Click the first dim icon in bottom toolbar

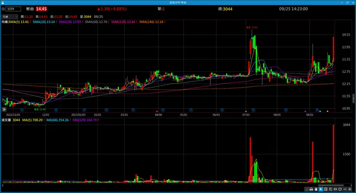tap(306, 189)
